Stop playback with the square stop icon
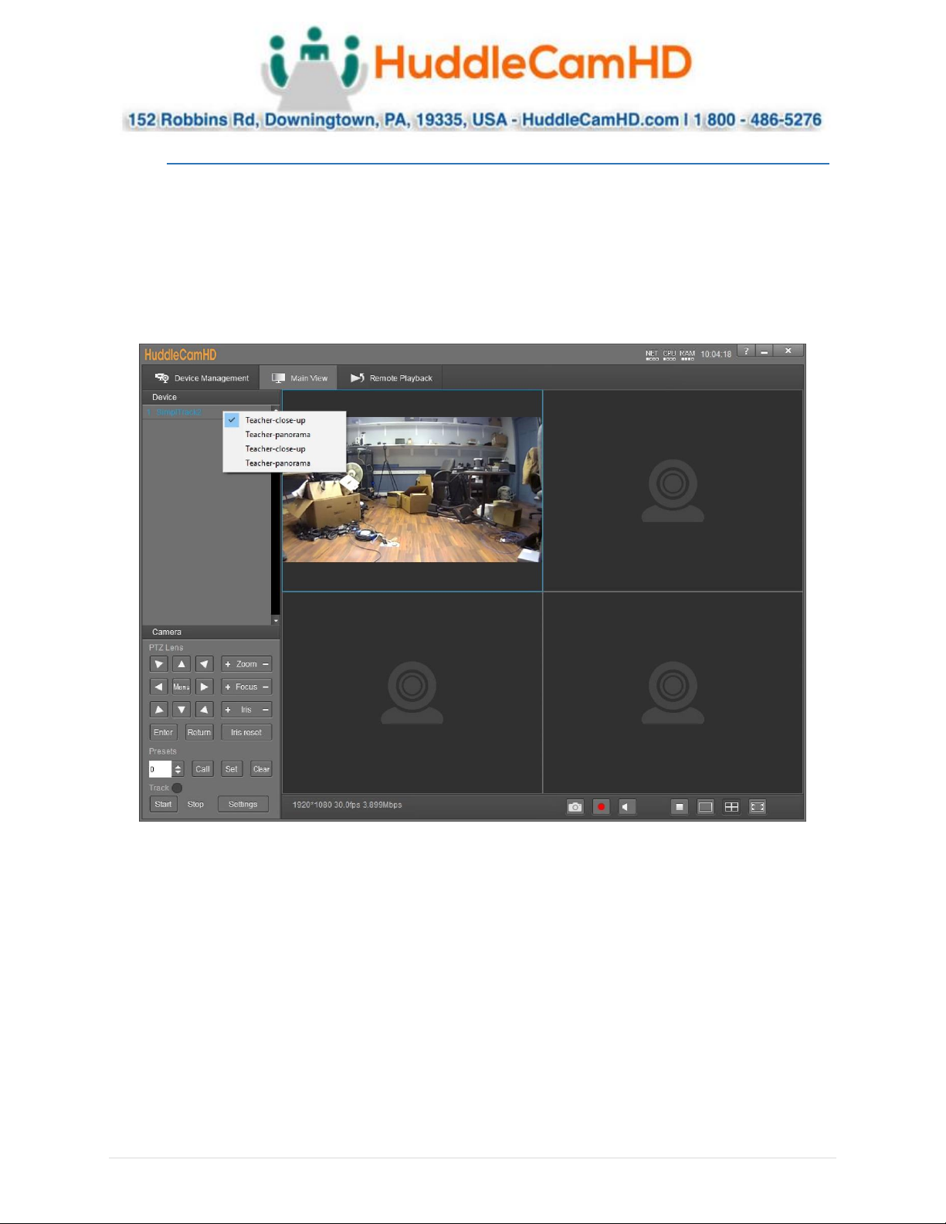The height and width of the screenshot is (1224, 946). [680, 807]
